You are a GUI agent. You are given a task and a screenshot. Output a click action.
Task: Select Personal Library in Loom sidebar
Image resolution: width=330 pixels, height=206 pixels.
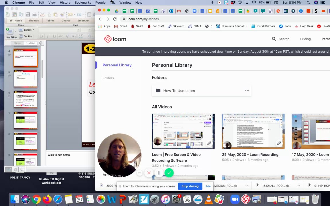(x=117, y=65)
